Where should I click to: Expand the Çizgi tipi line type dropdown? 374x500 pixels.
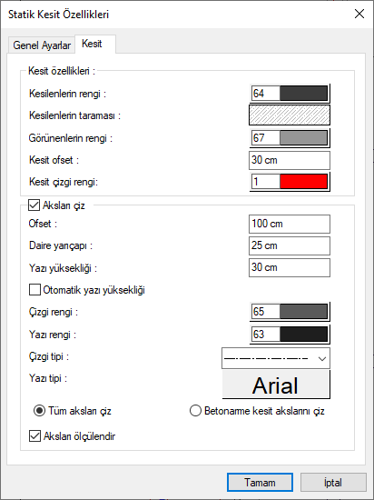pyautogui.click(x=276, y=358)
